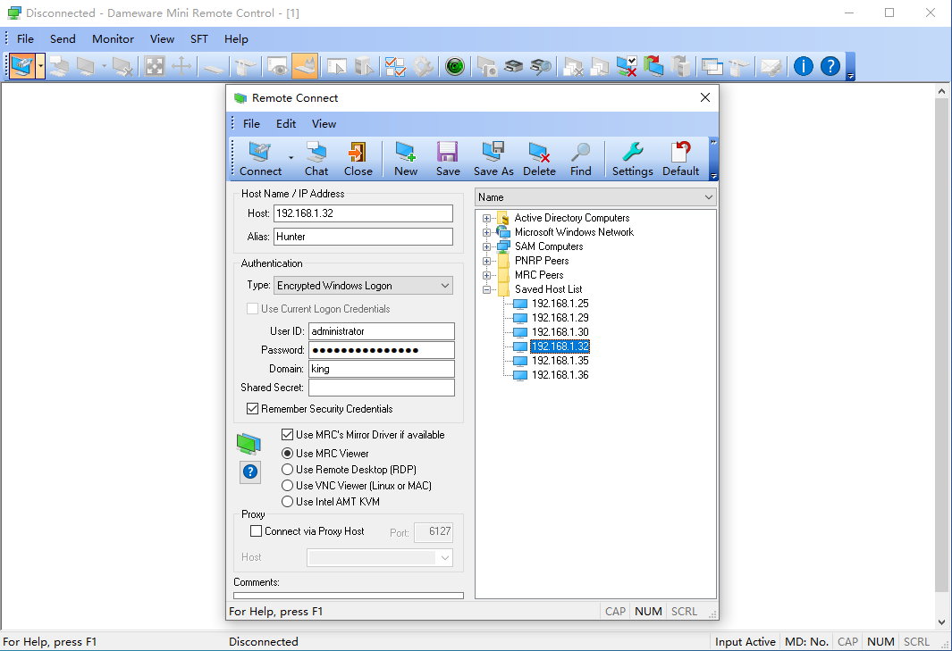952x651 pixels.
Task: Select Use Remote Desktop (RDP) option
Action: tap(287, 470)
